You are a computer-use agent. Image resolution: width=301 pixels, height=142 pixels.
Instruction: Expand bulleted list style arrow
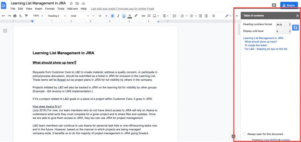pyautogui.click(x=196, y=16)
